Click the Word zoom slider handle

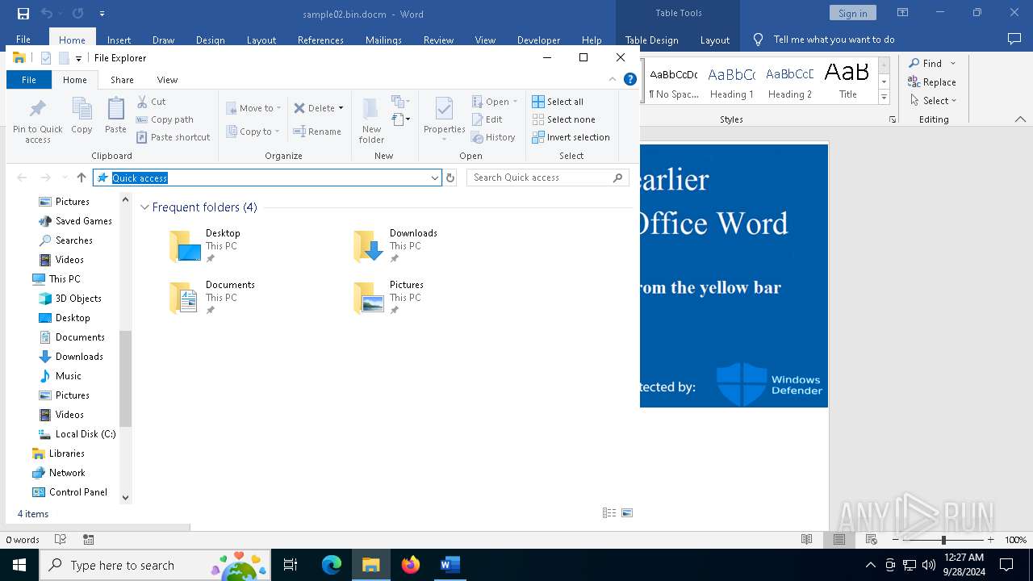pyautogui.click(x=943, y=540)
